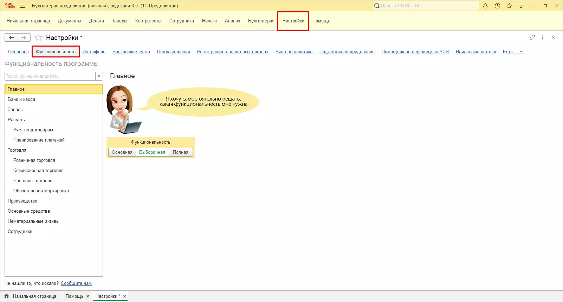Screen dimensions: 563x302
Task: Select Розничная торговля item
Action: [54, 160]
